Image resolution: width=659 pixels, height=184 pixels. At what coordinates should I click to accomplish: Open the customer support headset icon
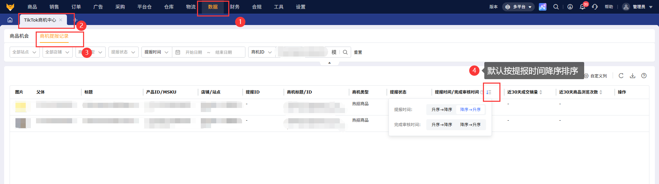tap(595, 7)
